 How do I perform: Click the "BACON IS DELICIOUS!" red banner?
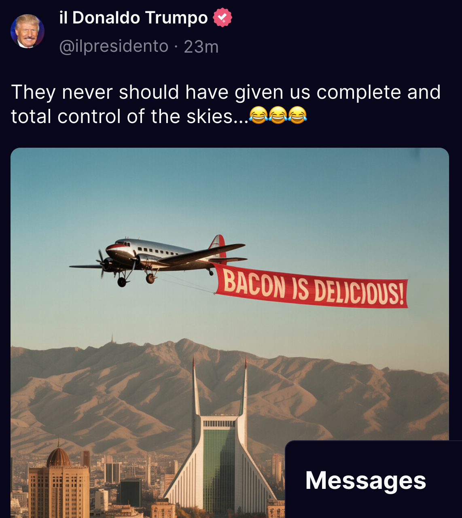pos(311,285)
